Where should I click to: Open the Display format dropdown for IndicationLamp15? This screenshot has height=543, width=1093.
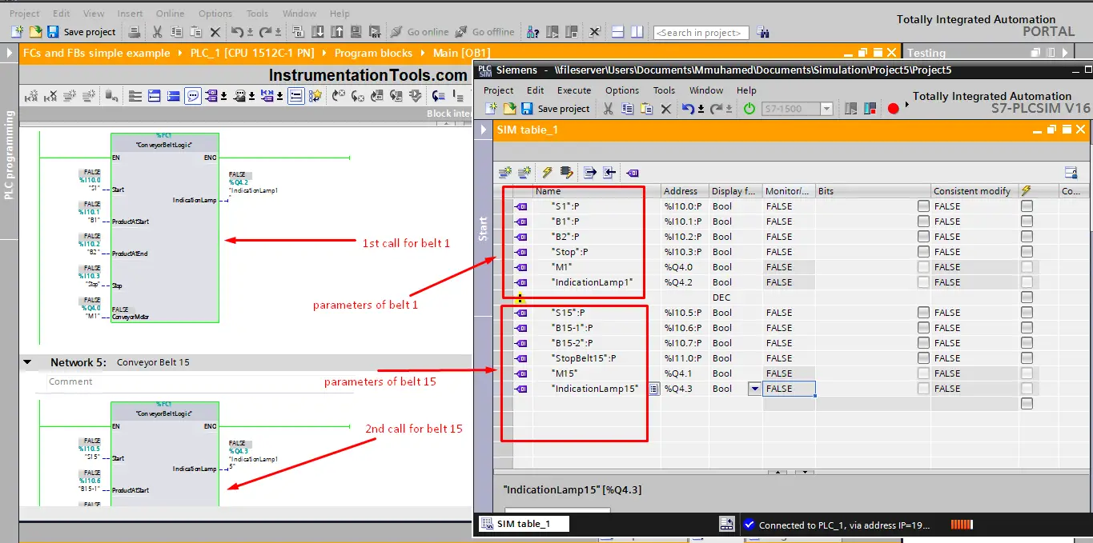click(753, 389)
